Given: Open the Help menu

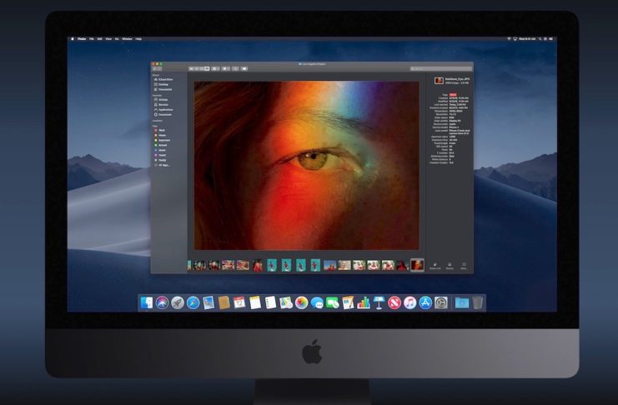Looking at the screenshot, I should [138, 39].
